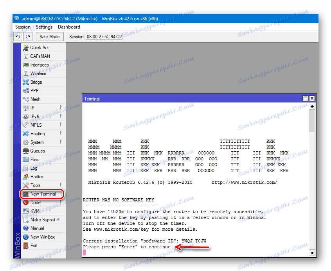Click the IPv6 icon
Viewport: 331px width, 271px height.
[x=26, y=117]
